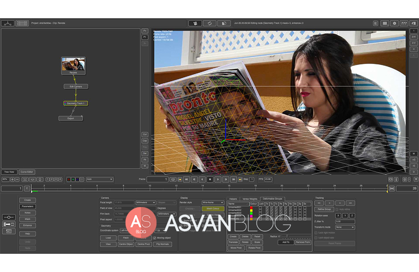Select the Geometry Track 1 node
Screen dimensions: 419x272
pyautogui.click(x=76, y=103)
